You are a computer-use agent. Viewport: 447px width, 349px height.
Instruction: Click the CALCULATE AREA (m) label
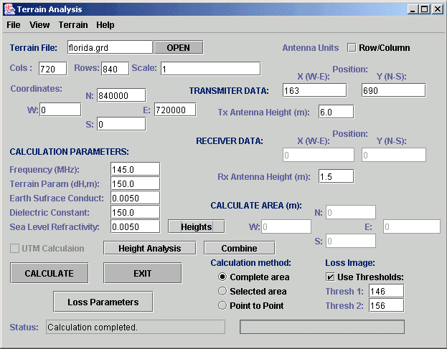[x=256, y=205]
